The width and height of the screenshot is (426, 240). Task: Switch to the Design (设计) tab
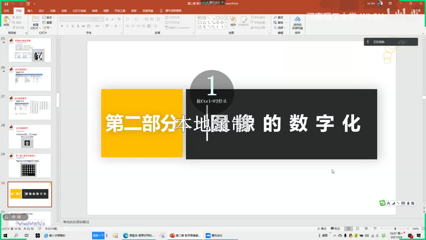[41, 11]
